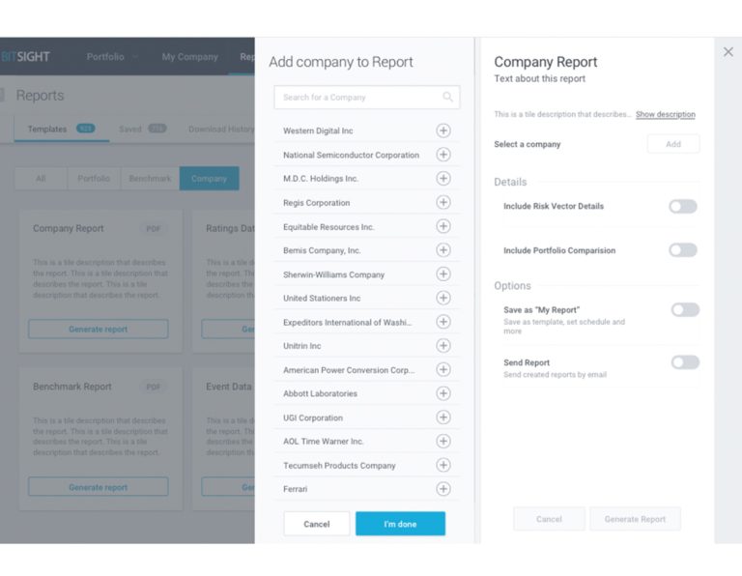
Task: Add Abbott Laboratories with plus icon
Action: click(x=442, y=393)
